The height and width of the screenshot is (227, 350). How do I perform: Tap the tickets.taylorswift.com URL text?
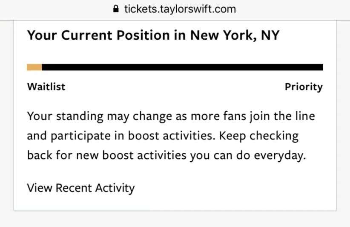pos(180,9)
